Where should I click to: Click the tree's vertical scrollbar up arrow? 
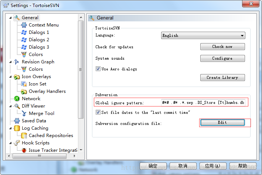[81, 17]
